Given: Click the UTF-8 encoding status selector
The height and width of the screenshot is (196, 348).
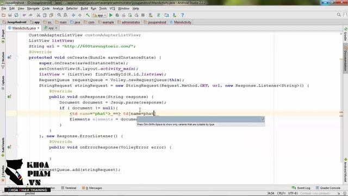Looking at the screenshot, I should [293, 193].
